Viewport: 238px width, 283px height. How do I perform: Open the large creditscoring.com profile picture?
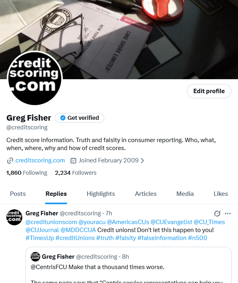coord(35,78)
